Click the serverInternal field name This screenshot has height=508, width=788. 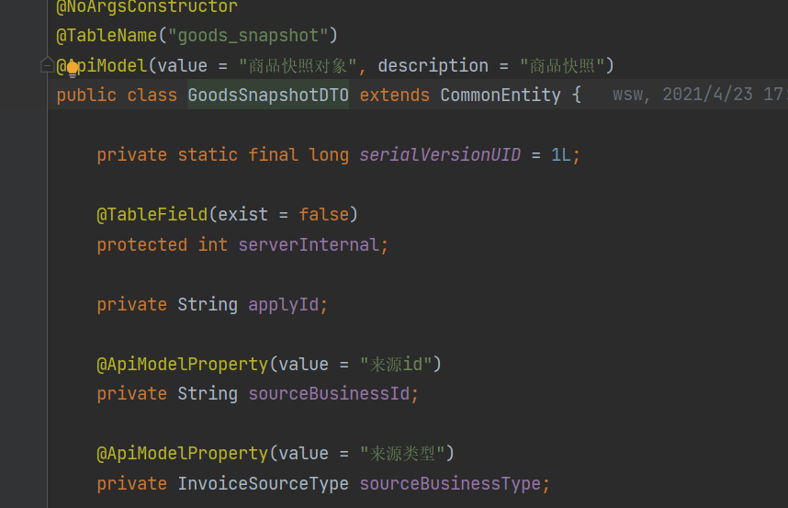[x=309, y=244]
